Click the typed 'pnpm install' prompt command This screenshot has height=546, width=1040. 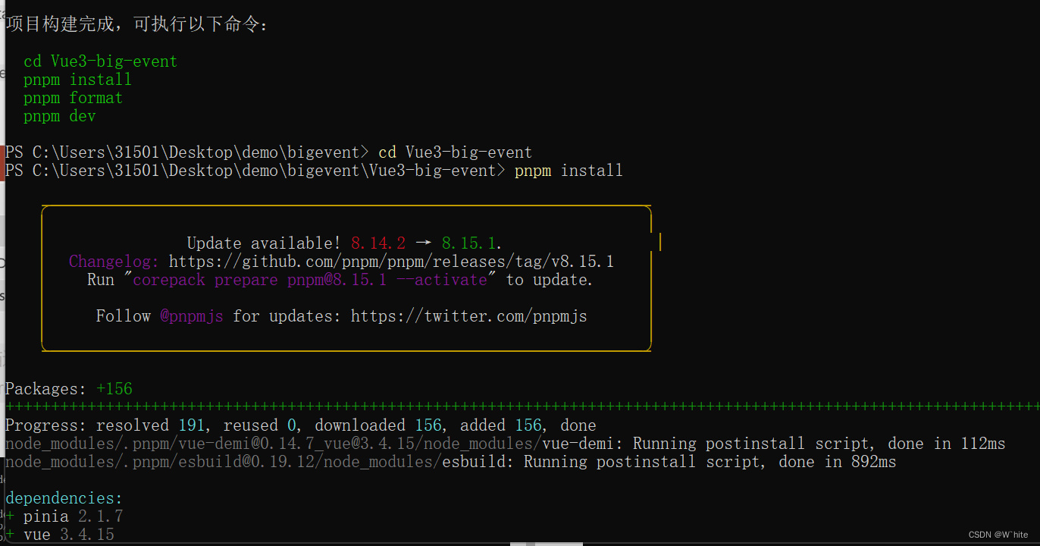[569, 171]
